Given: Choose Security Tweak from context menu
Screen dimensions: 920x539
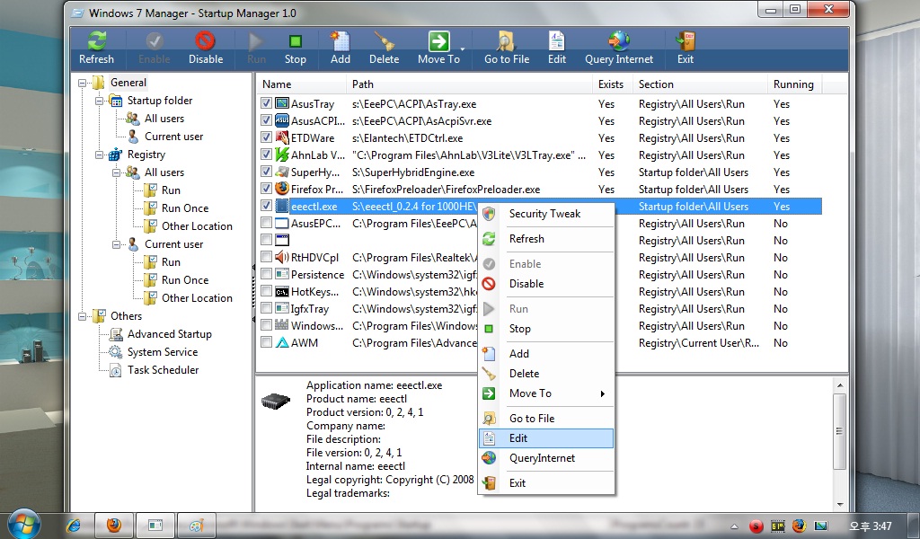Looking at the screenshot, I should 547,214.
